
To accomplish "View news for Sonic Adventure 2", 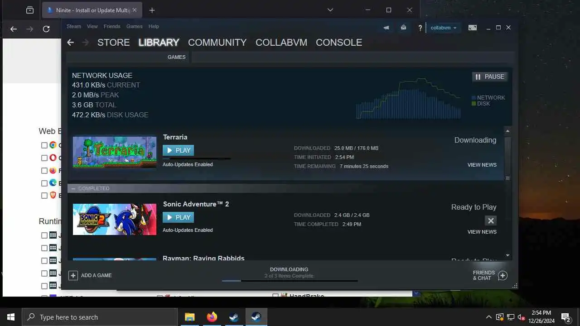I will [482, 232].
